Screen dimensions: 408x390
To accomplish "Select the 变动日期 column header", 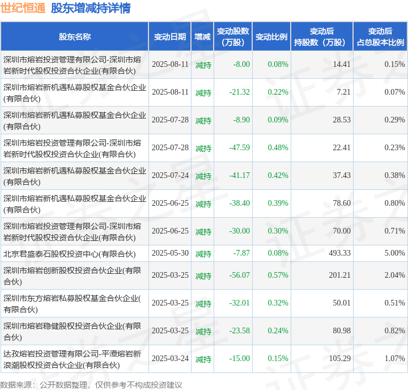I will [169, 36].
